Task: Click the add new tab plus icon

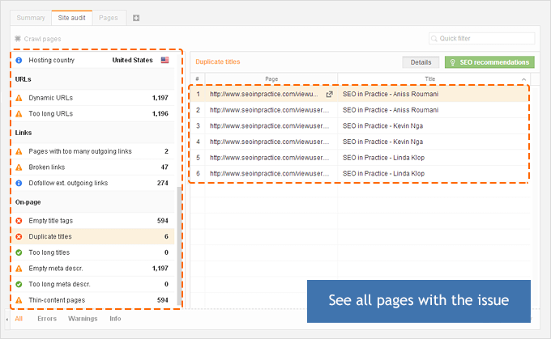Action: [136, 17]
